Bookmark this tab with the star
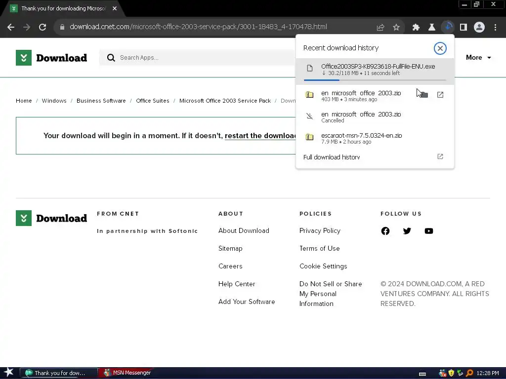 [x=396, y=28]
